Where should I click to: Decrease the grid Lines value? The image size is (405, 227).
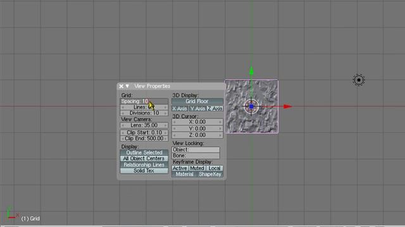click(123, 107)
